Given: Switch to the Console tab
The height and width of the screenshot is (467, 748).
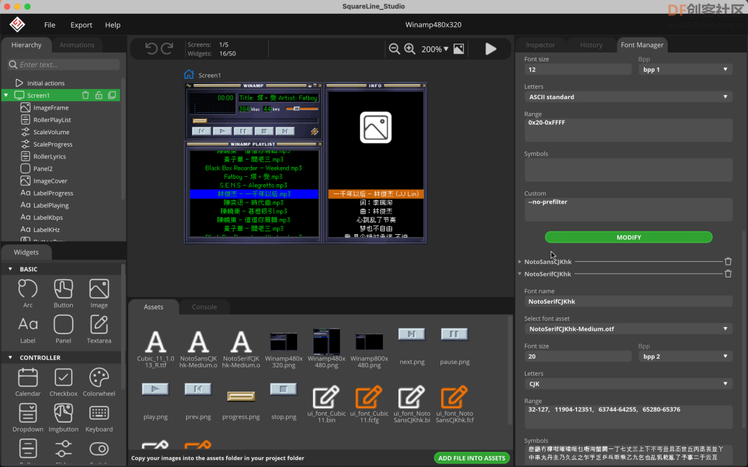Looking at the screenshot, I should pyautogui.click(x=204, y=307).
